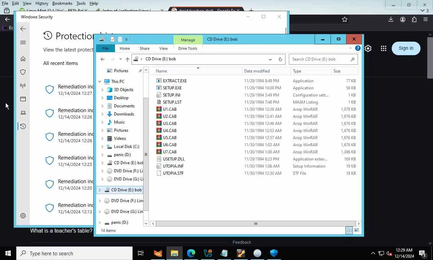
Task: Expand the File Explorer ribbon chevron
Action: pos(350,48)
